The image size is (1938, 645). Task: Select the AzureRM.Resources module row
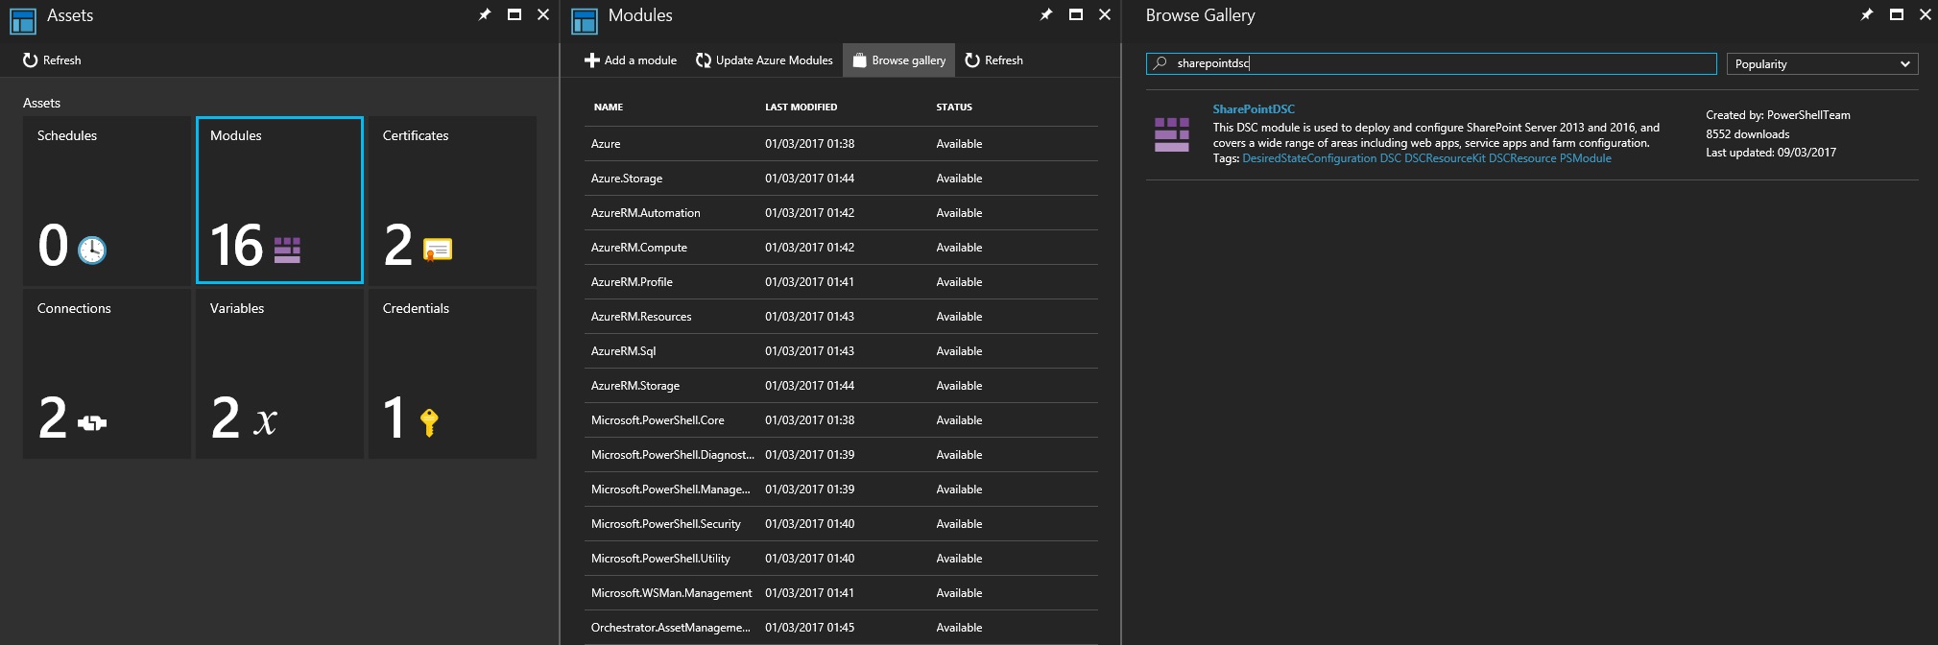(x=841, y=317)
